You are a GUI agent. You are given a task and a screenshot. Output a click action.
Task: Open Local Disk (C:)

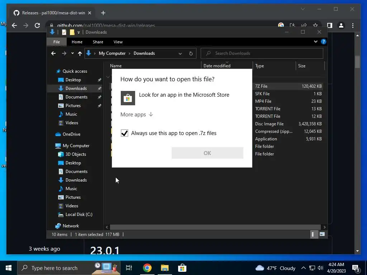point(79,214)
